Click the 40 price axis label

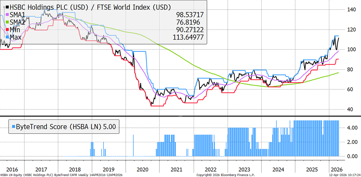[x=350, y=109]
